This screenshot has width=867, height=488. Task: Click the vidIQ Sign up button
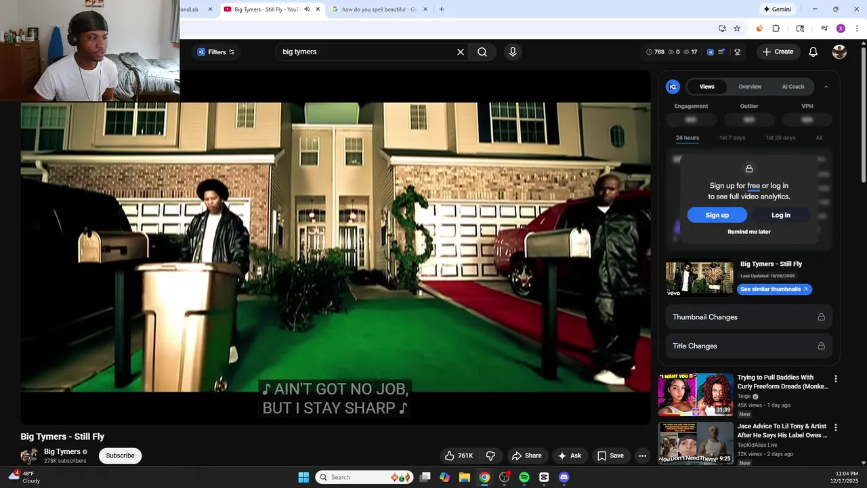pos(717,215)
